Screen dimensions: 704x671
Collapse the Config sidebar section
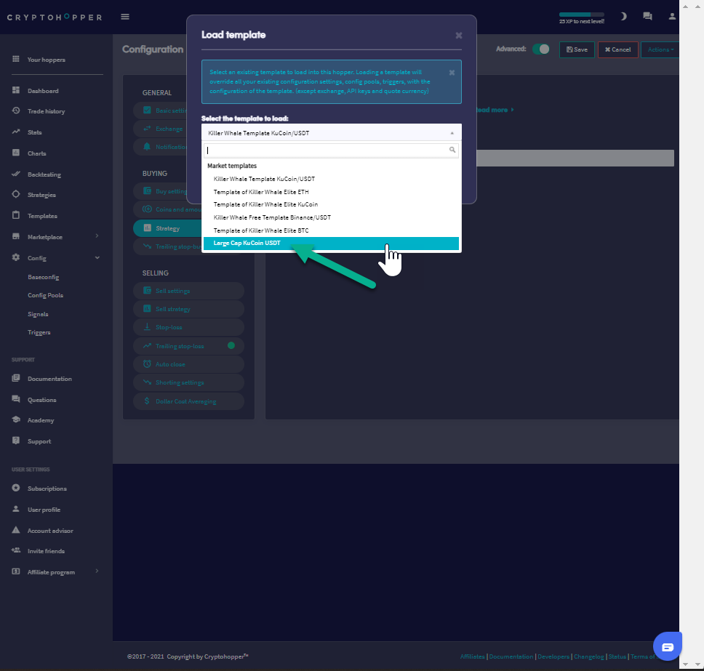coord(97,258)
